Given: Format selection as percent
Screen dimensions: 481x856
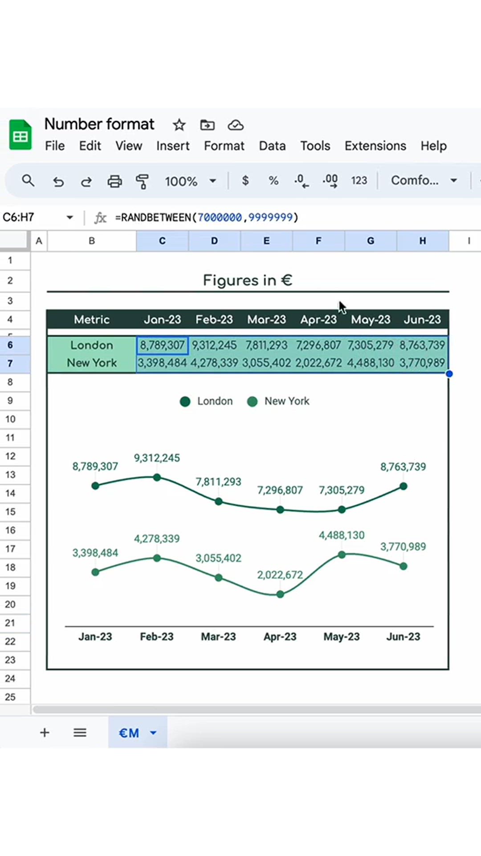Looking at the screenshot, I should [x=273, y=181].
